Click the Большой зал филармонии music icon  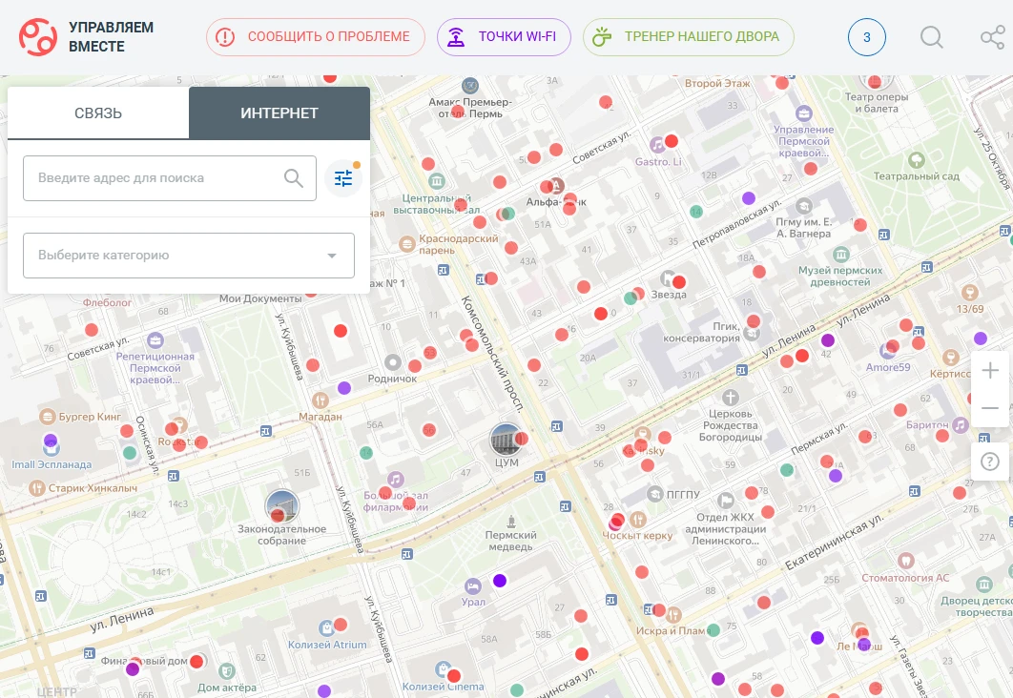point(396,479)
